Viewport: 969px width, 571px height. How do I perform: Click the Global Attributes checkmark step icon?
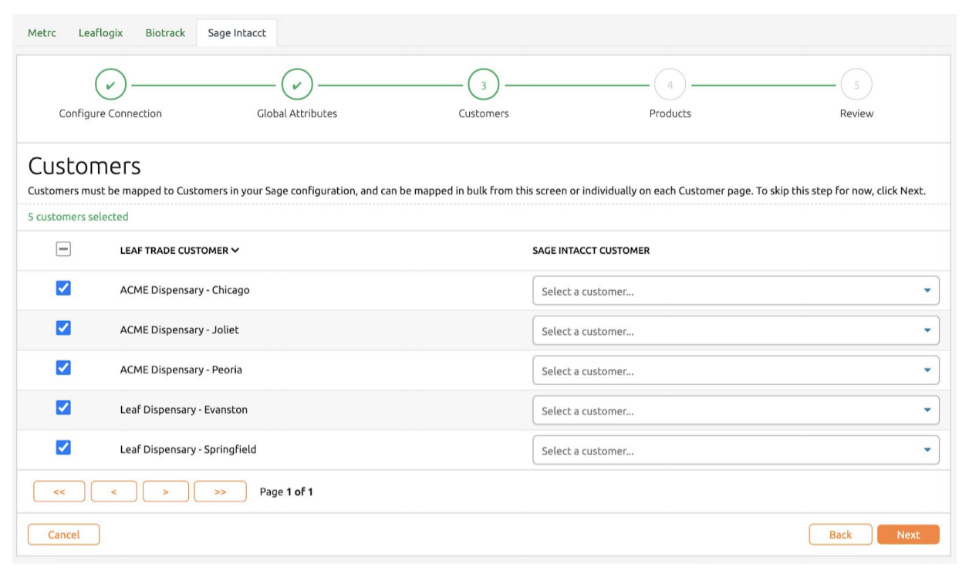click(x=297, y=85)
